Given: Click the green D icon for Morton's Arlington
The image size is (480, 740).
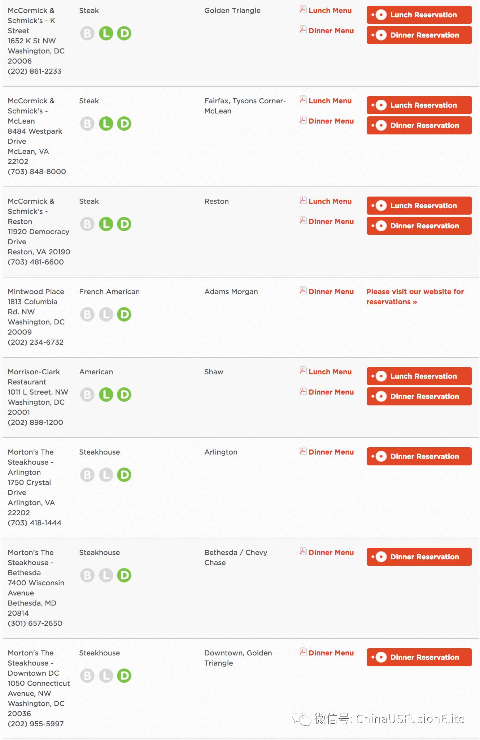Looking at the screenshot, I should click(x=124, y=475).
